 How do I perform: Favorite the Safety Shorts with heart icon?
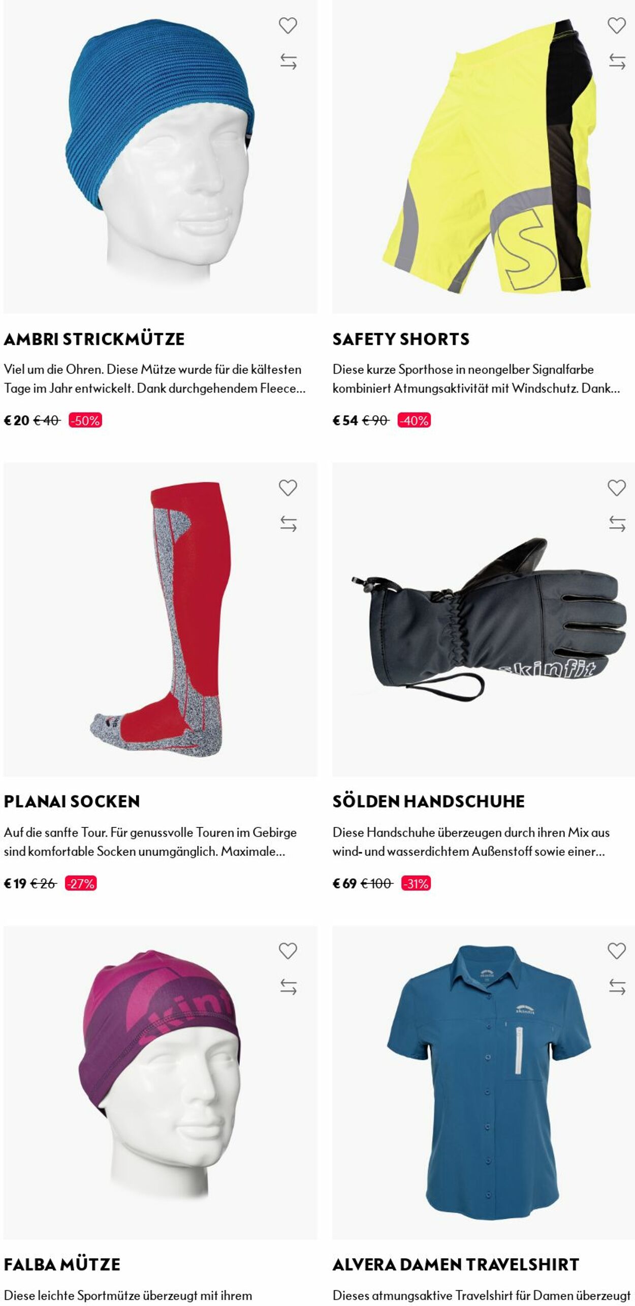[616, 25]
